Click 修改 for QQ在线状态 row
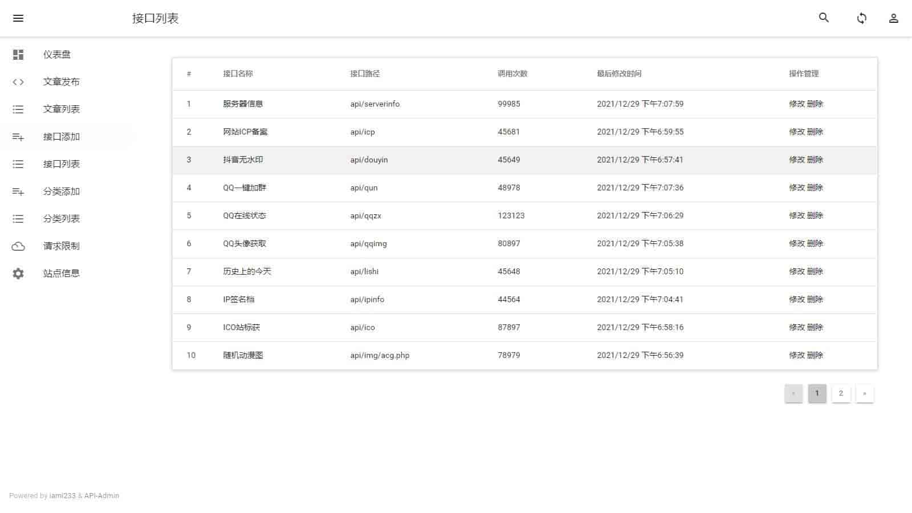 pos(797,215)
